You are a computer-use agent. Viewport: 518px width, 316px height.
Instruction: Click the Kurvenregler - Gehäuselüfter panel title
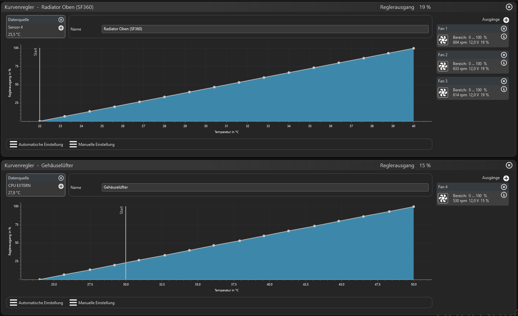point(39,166)
